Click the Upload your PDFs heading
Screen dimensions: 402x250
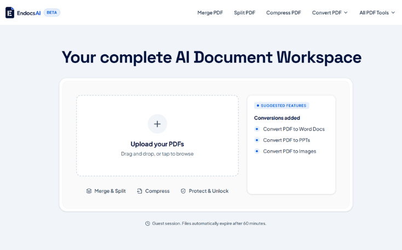[x=157, y=144]
